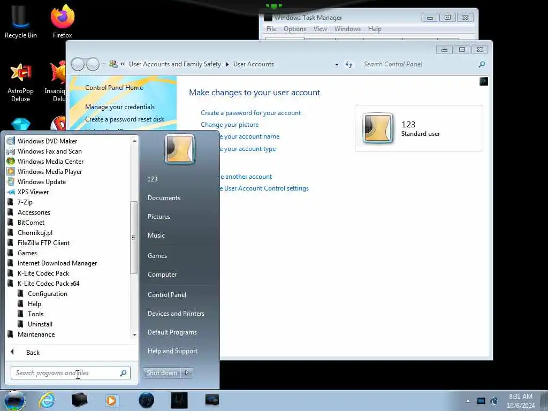This screenshot has height=411, width=548.
Task: Click the network tray icon
Action: click(481, 401)
